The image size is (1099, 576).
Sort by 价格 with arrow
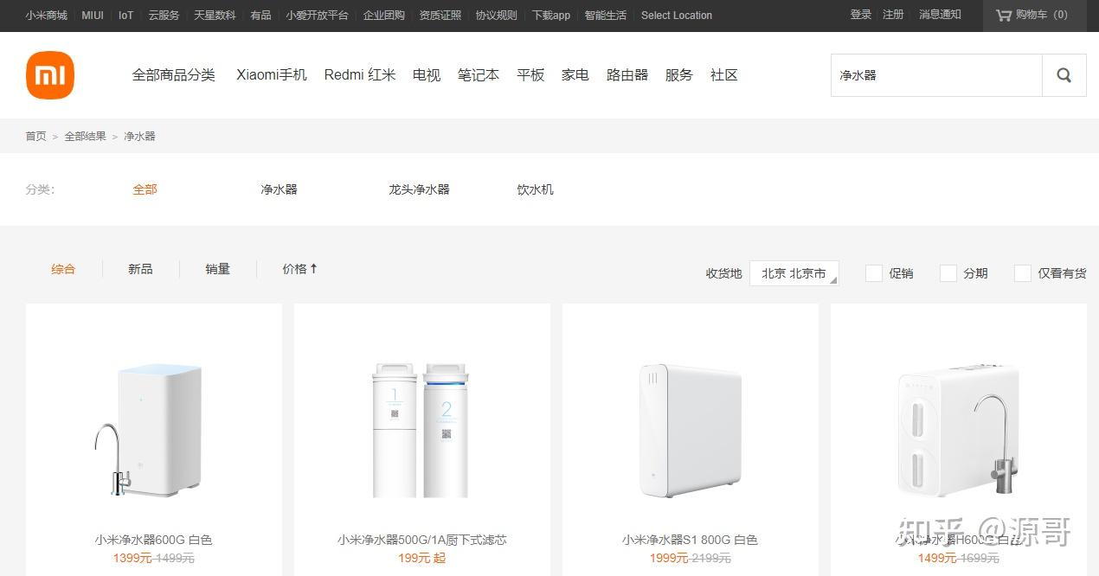(299, 269)
